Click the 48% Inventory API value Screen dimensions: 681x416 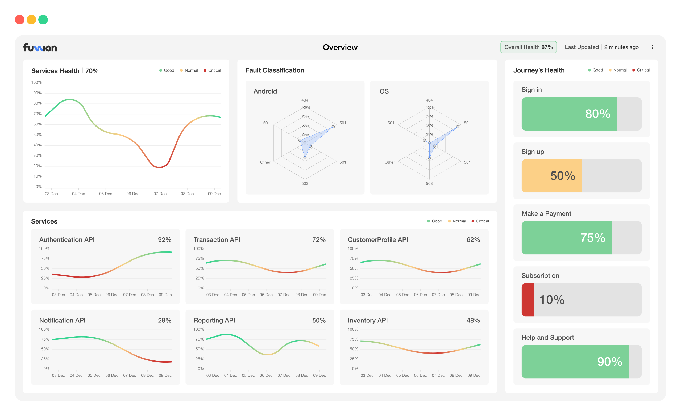pyautogui.click(x=473, y=320)
